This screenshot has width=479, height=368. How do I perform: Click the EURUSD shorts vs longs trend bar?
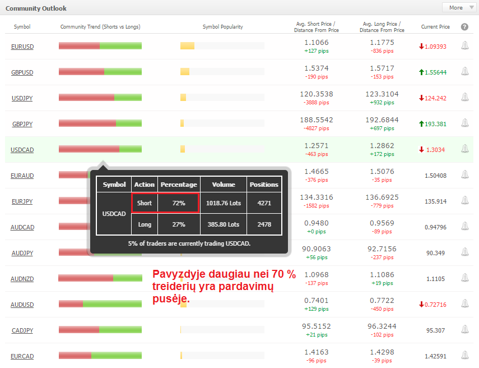point(100,46)
